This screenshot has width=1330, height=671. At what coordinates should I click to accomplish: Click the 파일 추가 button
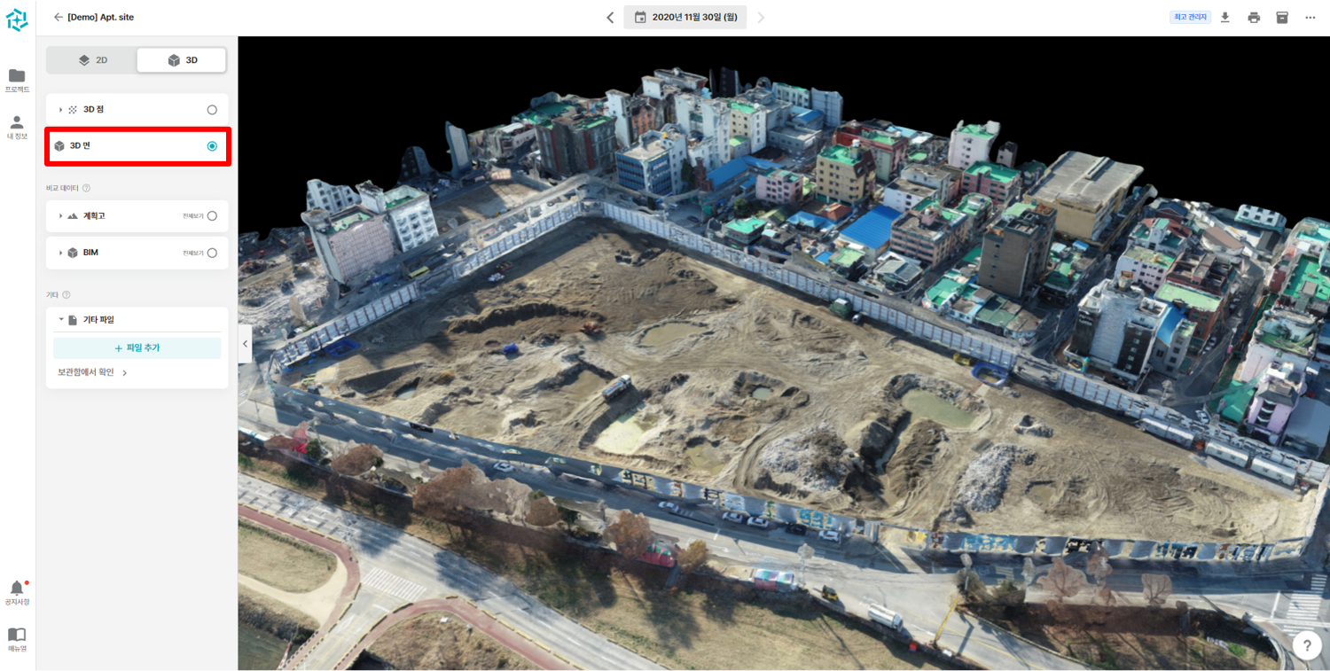point(137,347)
